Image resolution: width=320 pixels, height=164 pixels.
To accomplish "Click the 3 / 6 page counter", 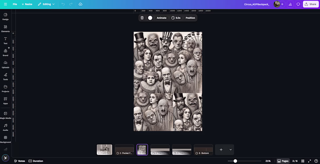I will click(x=295, y=161).
